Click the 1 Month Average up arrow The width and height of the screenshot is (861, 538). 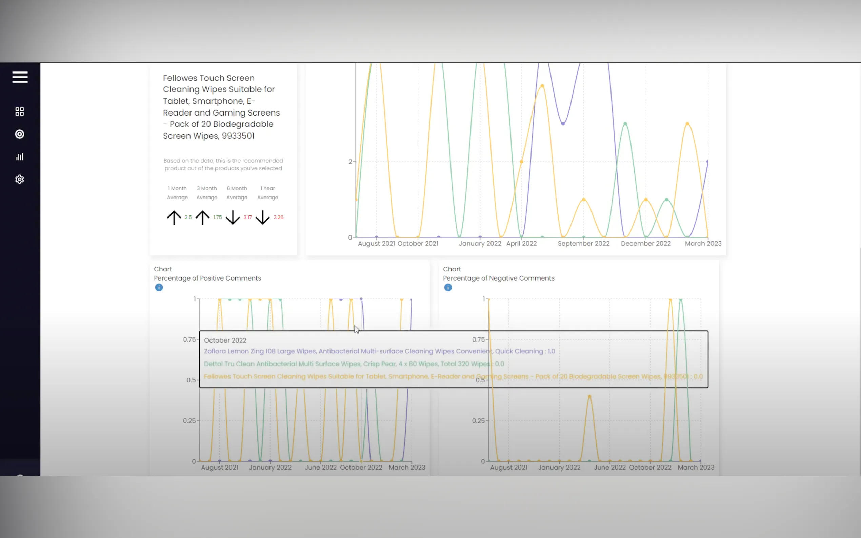[x=174, y=218]
